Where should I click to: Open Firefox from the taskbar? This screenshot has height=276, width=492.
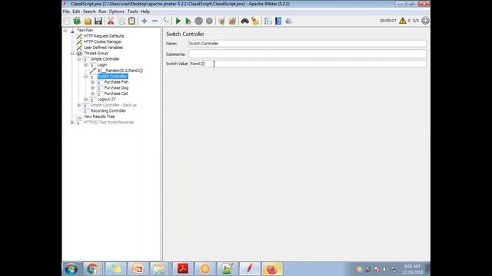coord(271,269)
